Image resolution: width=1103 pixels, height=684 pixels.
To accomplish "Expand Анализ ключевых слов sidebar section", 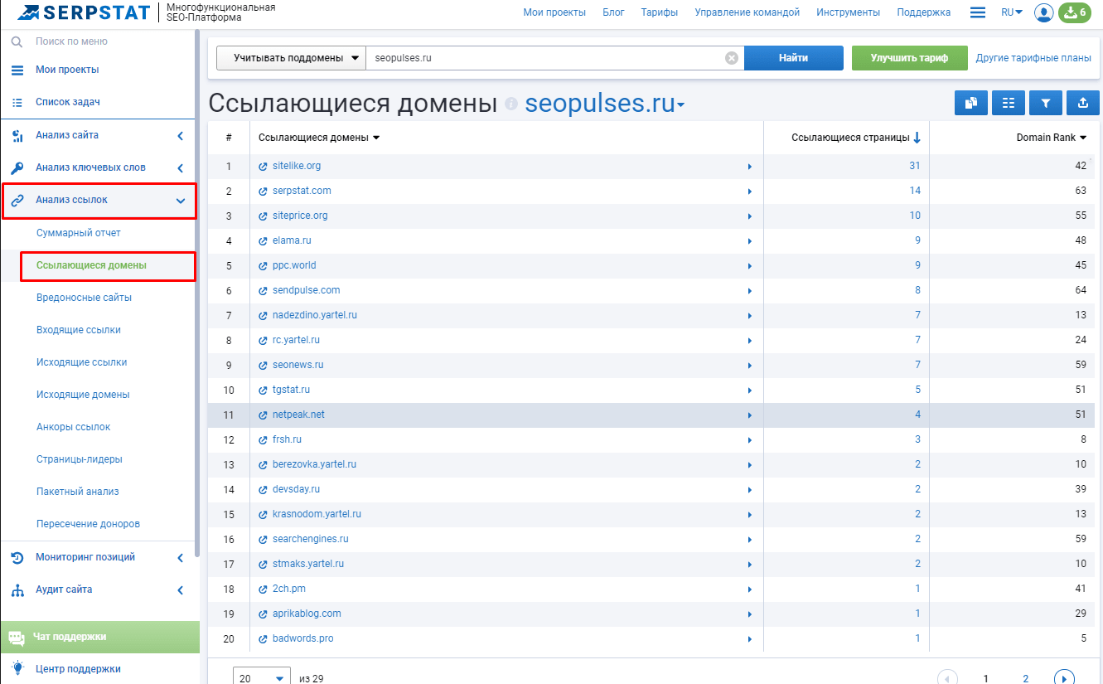I will [181, 168].
